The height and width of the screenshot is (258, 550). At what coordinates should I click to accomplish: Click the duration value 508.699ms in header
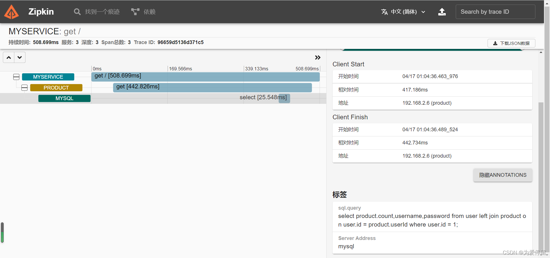pyautogui.click(x=46, y=42)
